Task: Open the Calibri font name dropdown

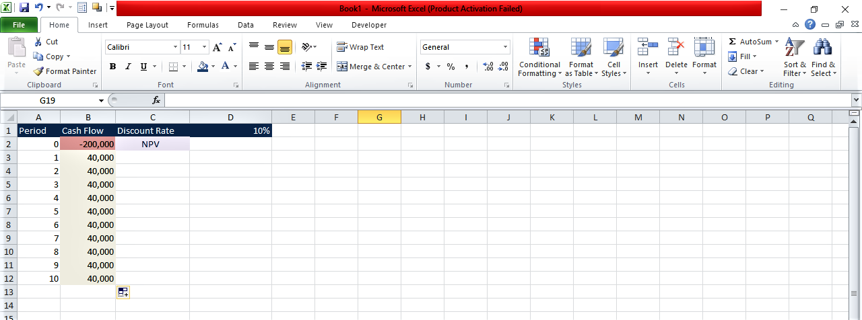Action: click(175, 47)
